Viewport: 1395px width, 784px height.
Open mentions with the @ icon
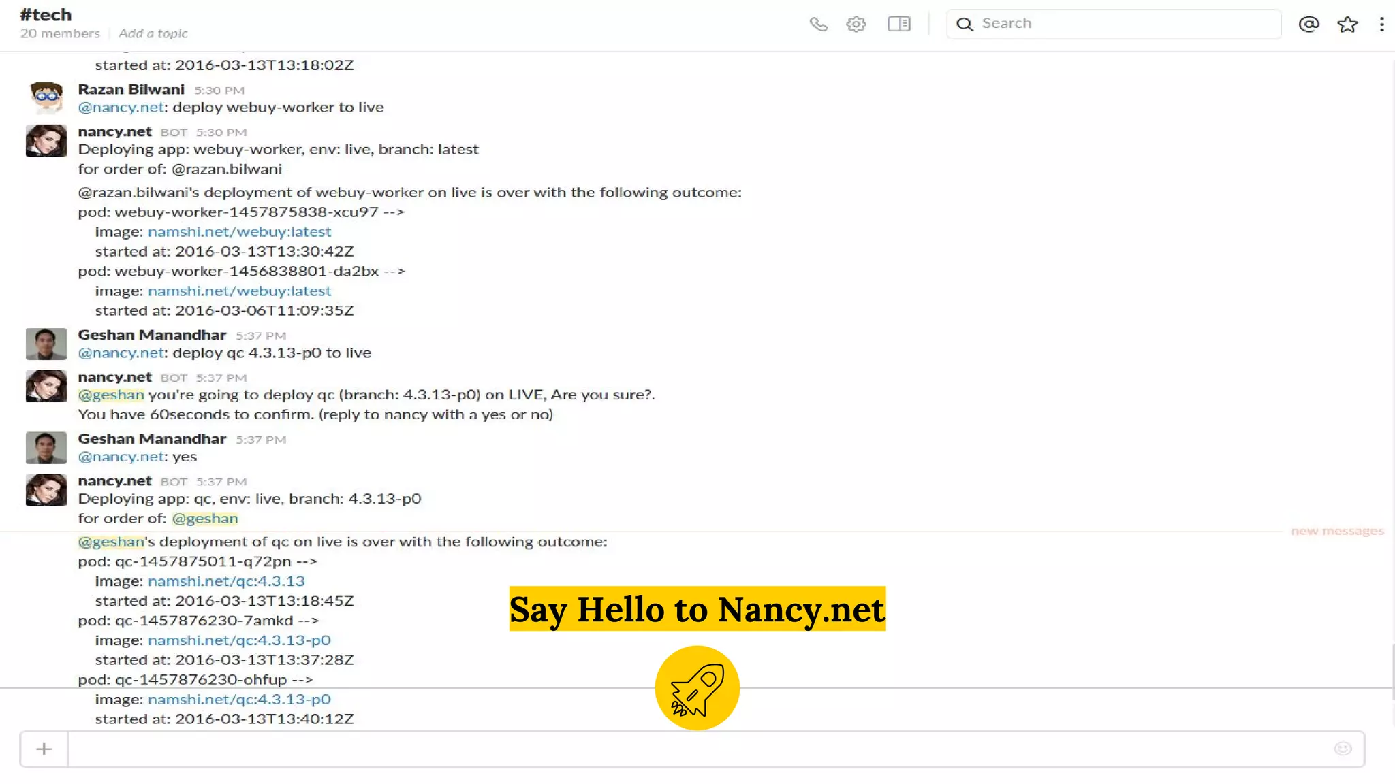(1309, 24)
